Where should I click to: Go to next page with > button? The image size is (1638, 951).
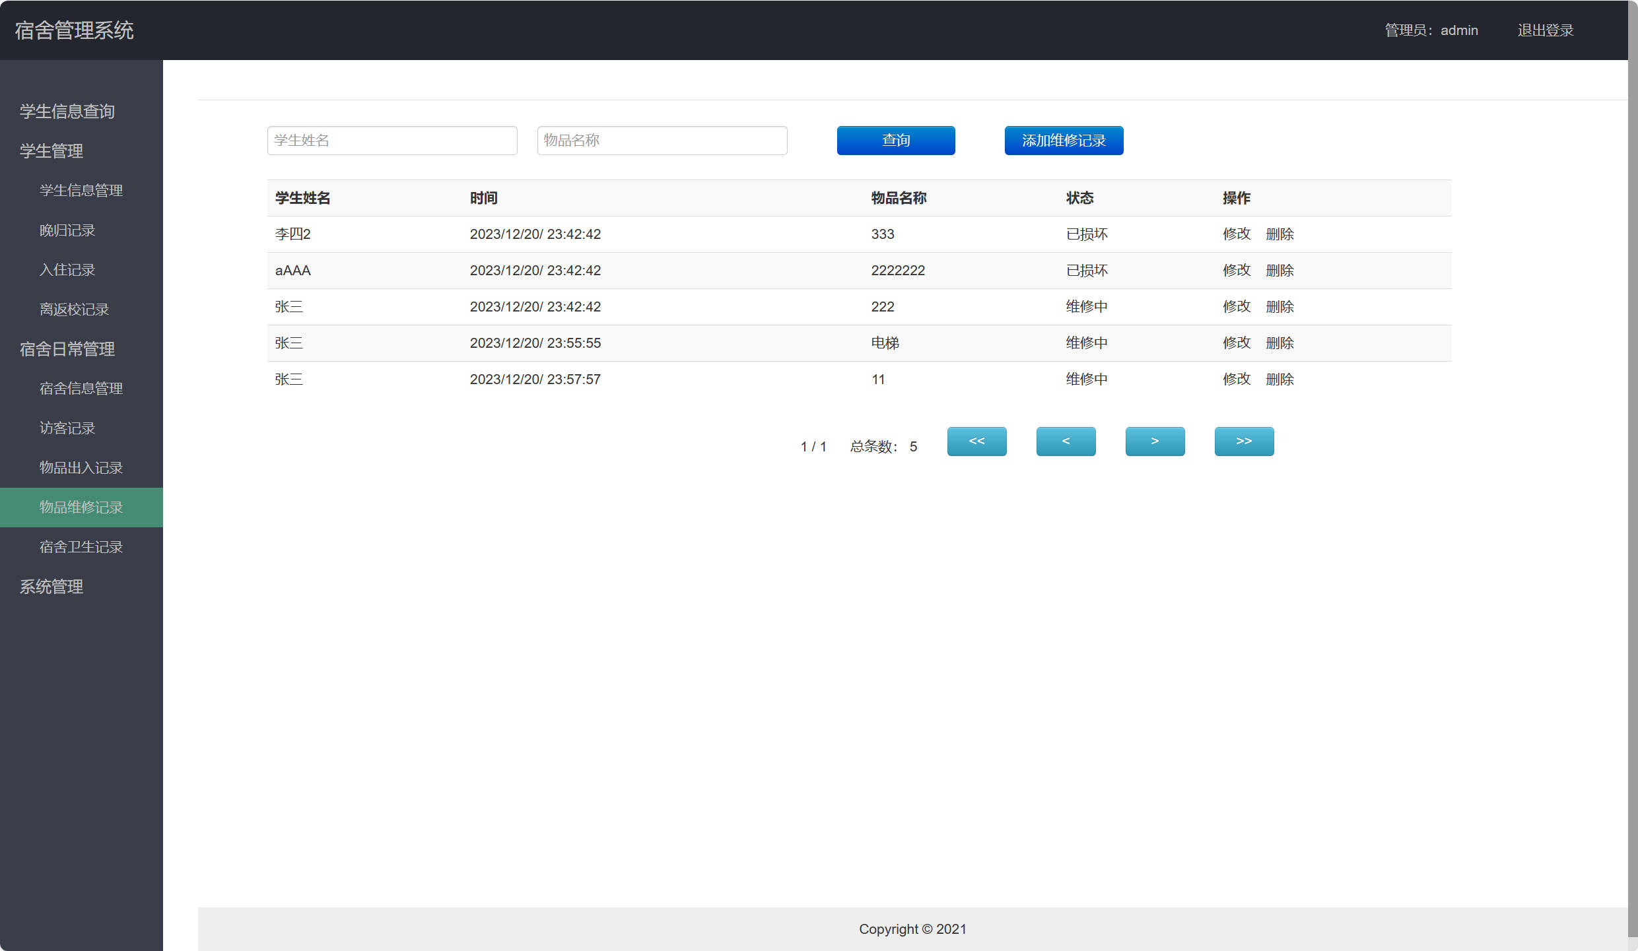click(x=1155, y=441)
